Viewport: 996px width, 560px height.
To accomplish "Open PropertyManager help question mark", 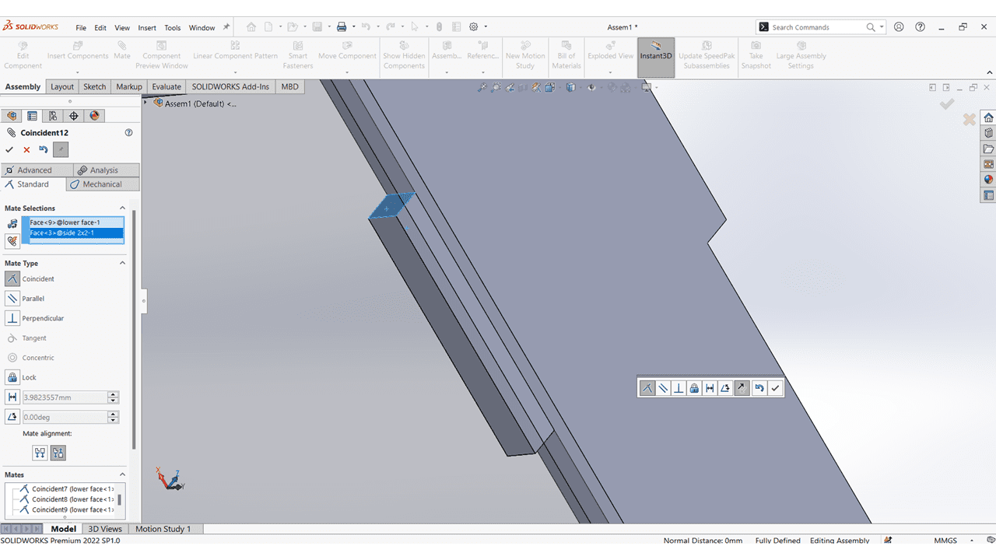I will point(129,133).
